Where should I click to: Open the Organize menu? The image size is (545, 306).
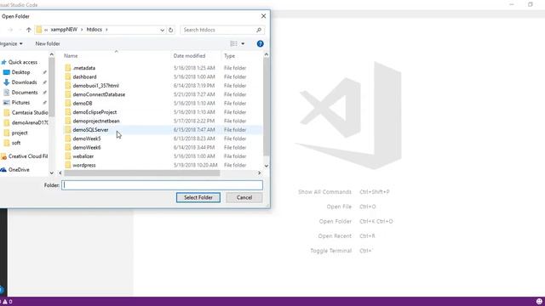point(11,43)
